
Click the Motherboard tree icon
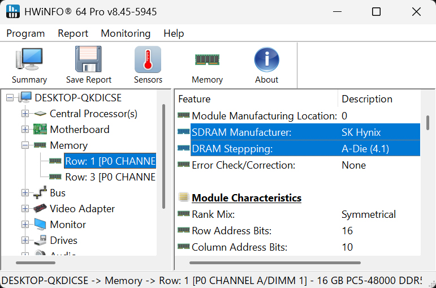coord(40,130)
